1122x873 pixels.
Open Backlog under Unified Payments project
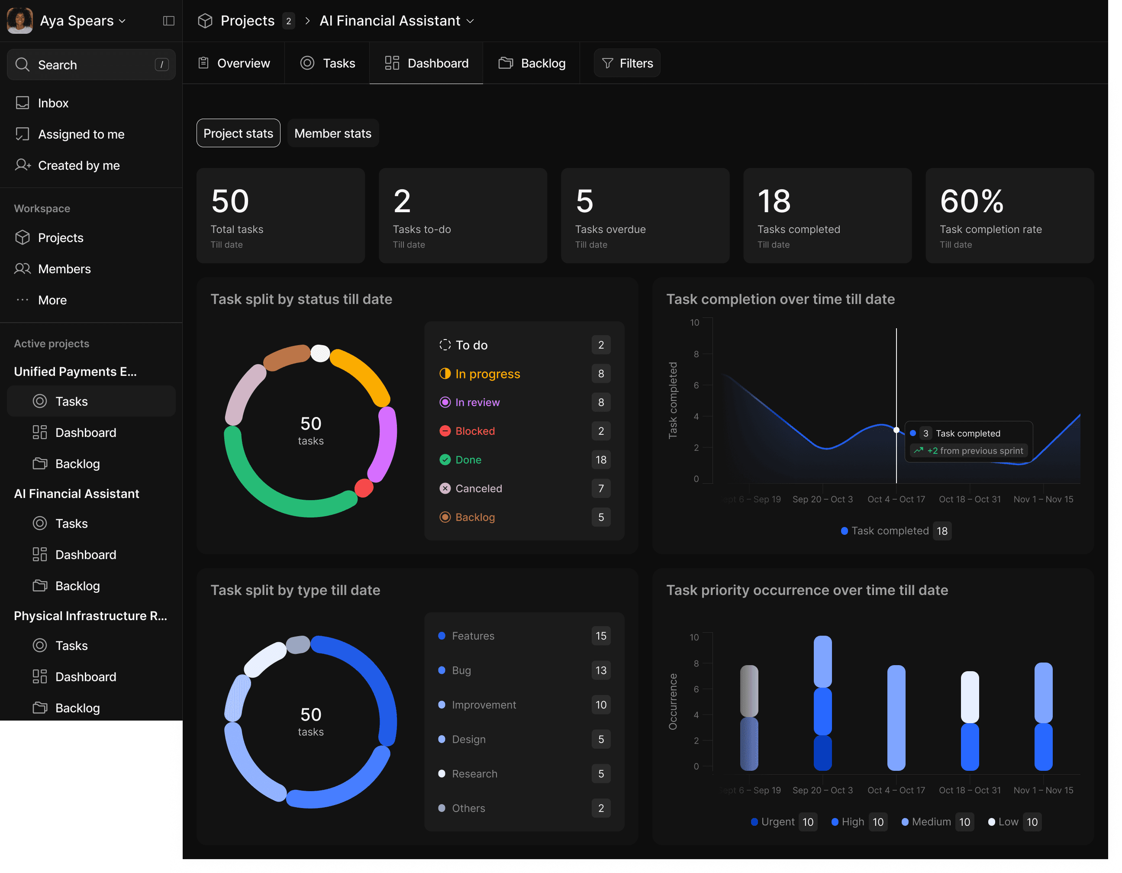tap(77, 463)
